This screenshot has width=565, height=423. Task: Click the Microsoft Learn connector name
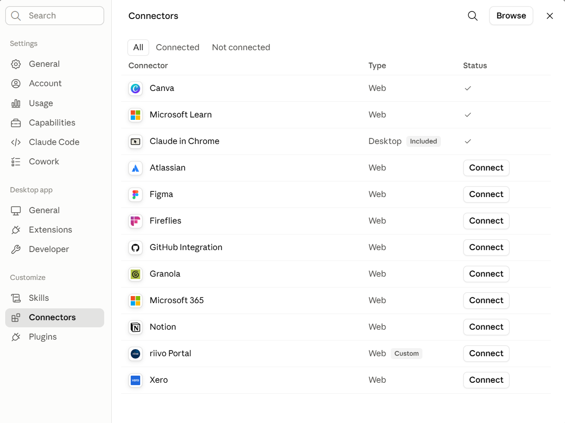click(x=180, y=115)
